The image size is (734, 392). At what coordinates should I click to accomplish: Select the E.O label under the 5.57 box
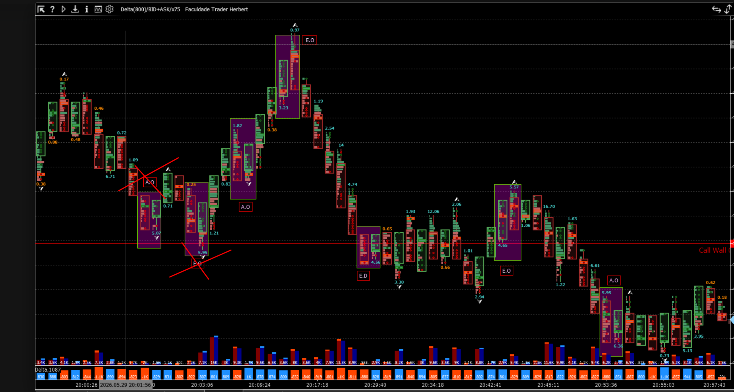click(x=506, y=271)
